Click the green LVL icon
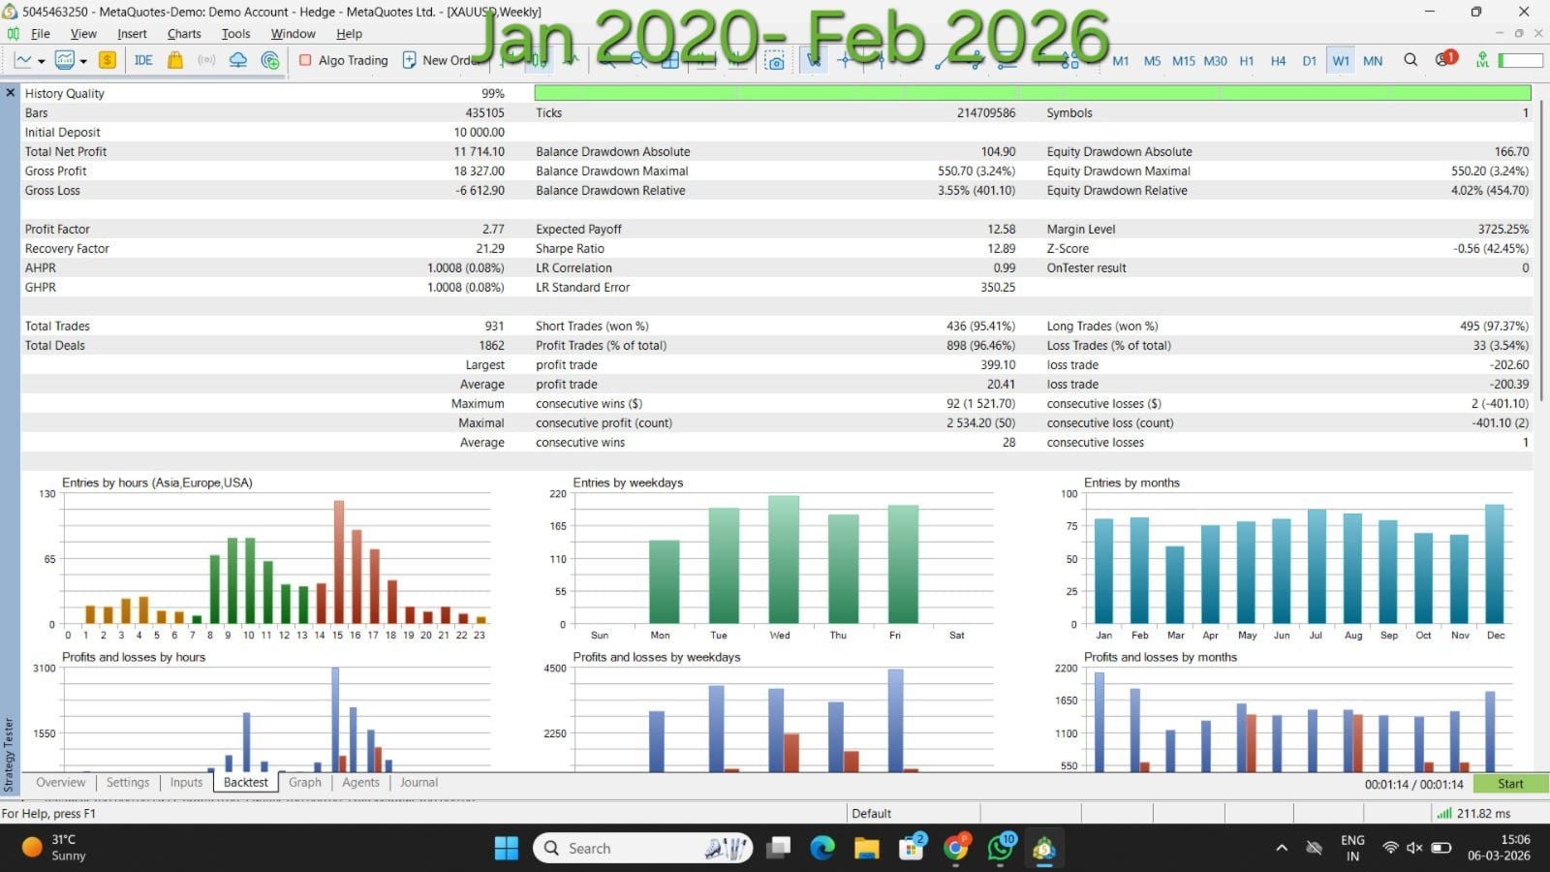The width and height of the screenshot is (1550, 872). pyautogui.click(x=1482, y=60)
